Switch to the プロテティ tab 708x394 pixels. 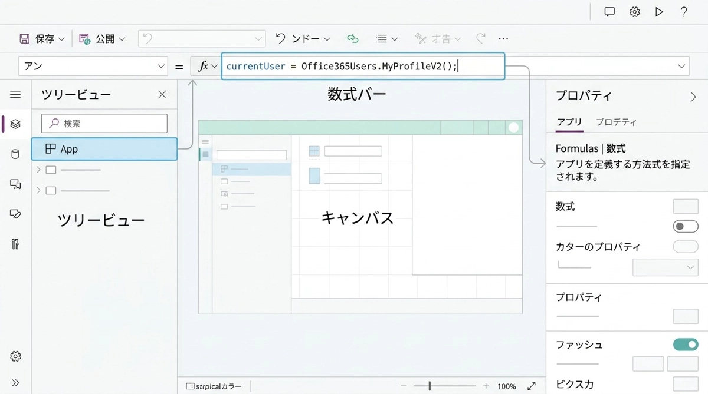tap(616, 122)
